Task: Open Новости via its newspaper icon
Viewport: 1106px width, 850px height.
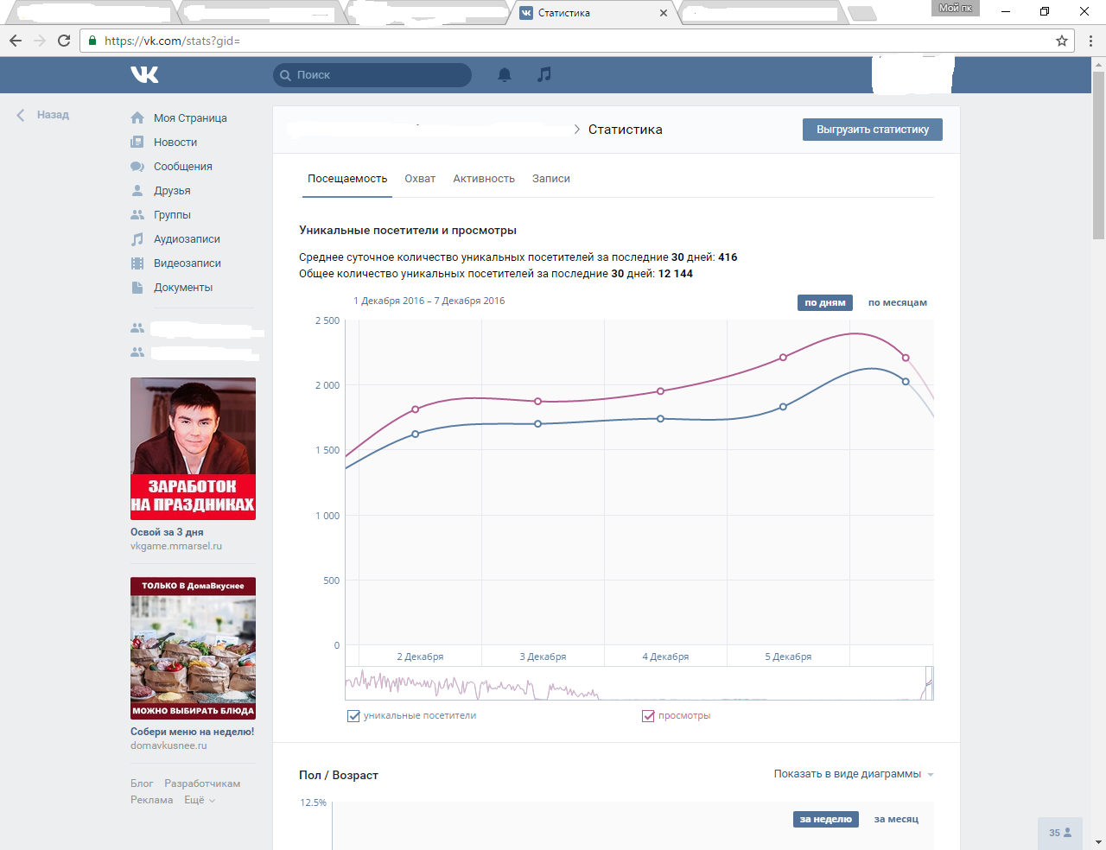Action: (137, 143)
